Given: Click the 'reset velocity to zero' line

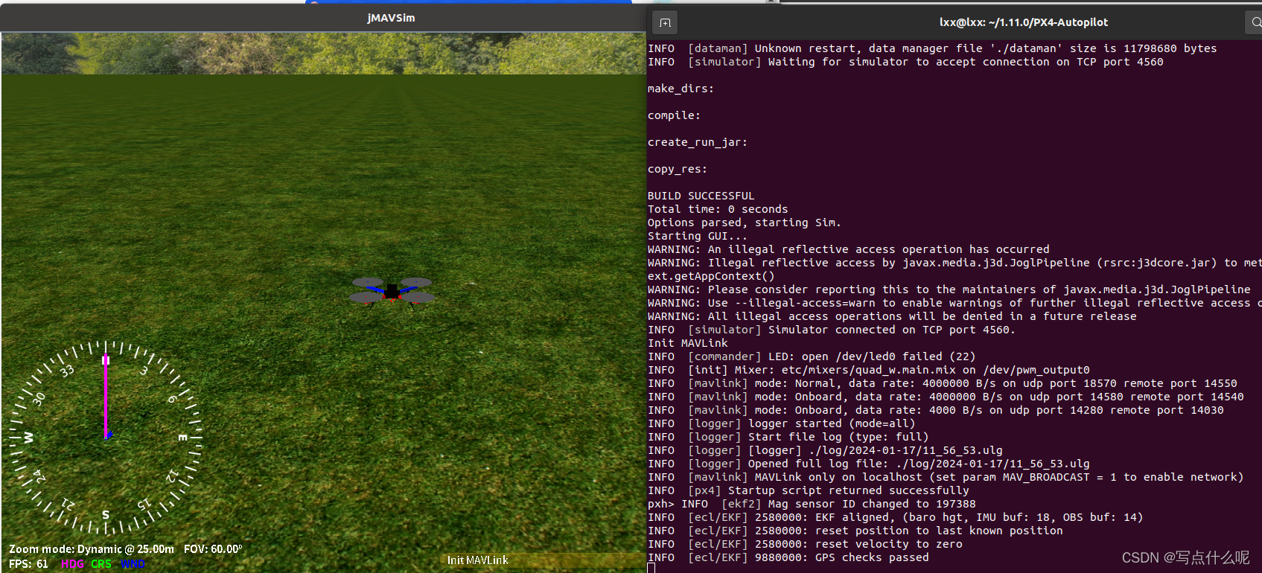Looking at the screenshot, I should tap(805, 544).
